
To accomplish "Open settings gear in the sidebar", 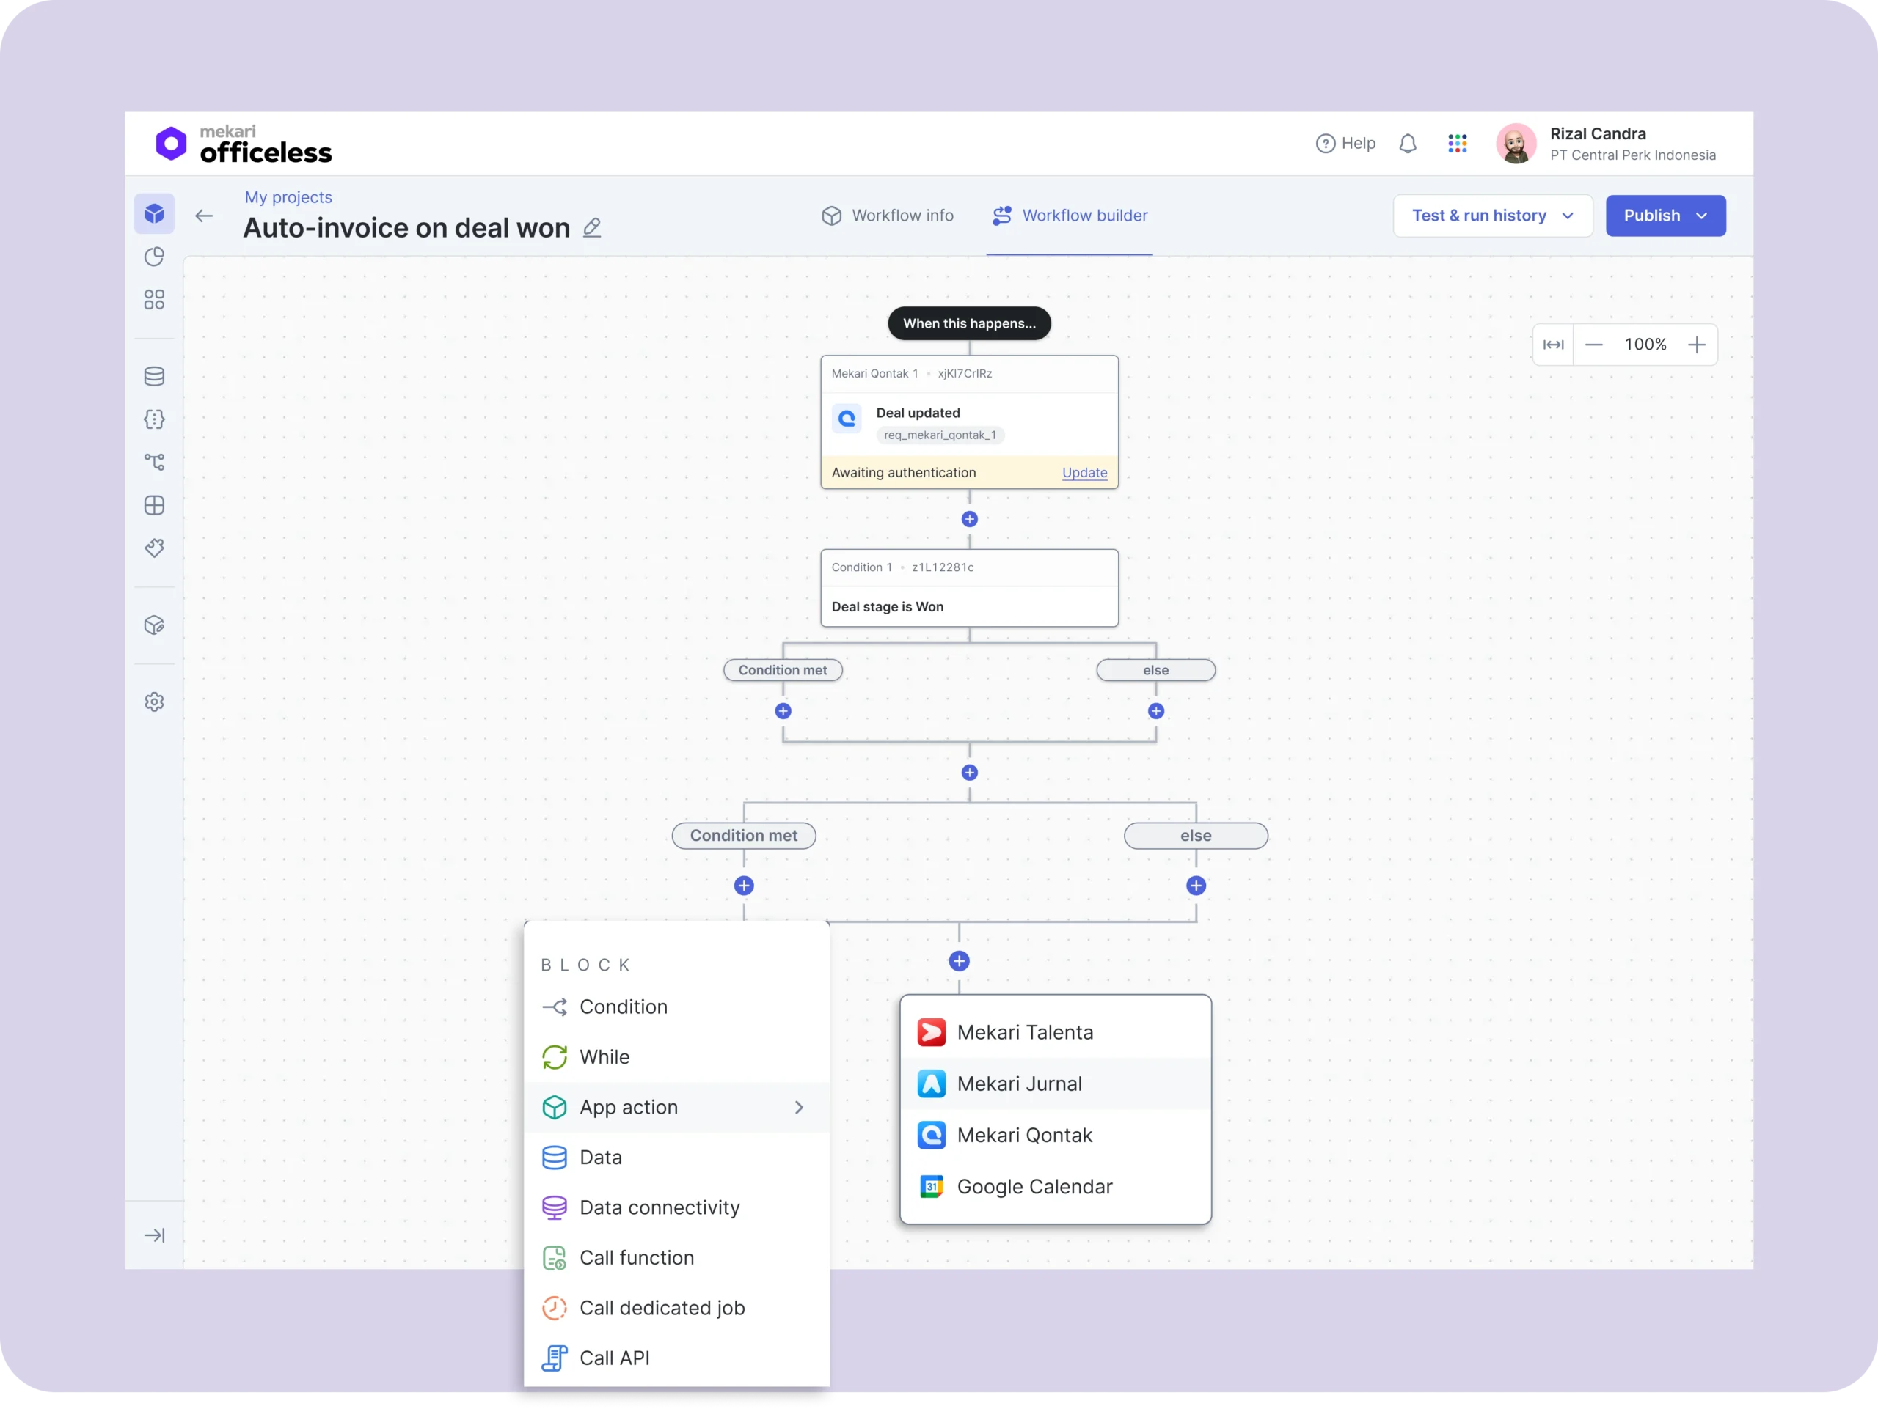I will (153, 702).
